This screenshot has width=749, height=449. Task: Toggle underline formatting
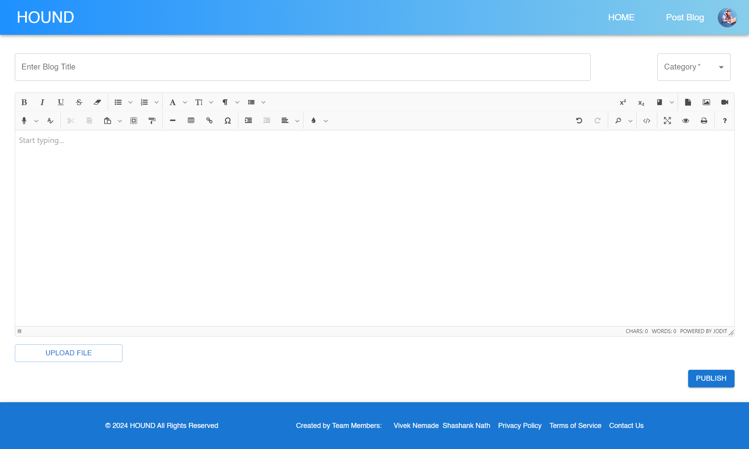[x=60, y=102]
